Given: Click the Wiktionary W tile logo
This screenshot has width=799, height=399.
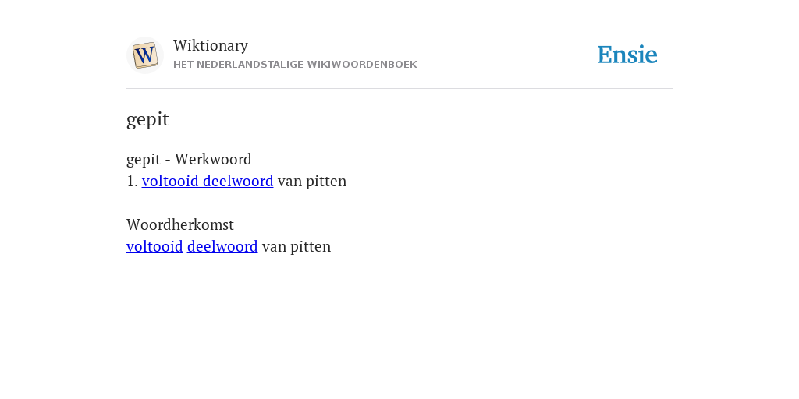Looking at the screenshot, I should 144,55.
